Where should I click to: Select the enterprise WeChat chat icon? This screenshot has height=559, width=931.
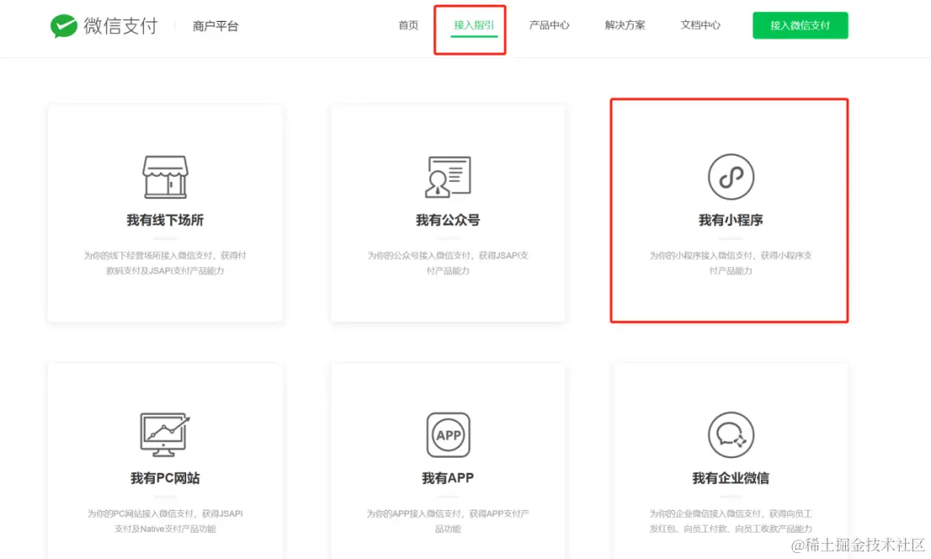point(731,435)
